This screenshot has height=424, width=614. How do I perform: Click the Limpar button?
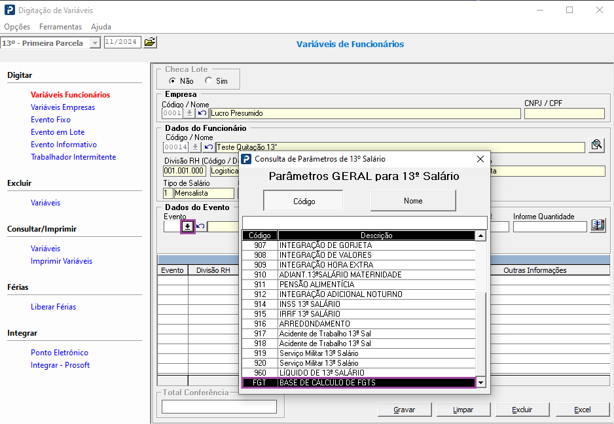click(463, 410)
